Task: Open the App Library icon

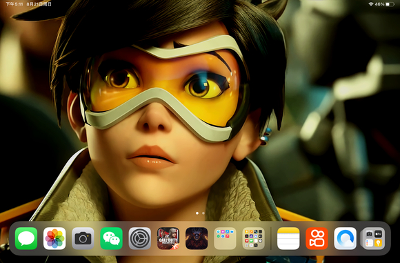Action: [x=373, y=238]
